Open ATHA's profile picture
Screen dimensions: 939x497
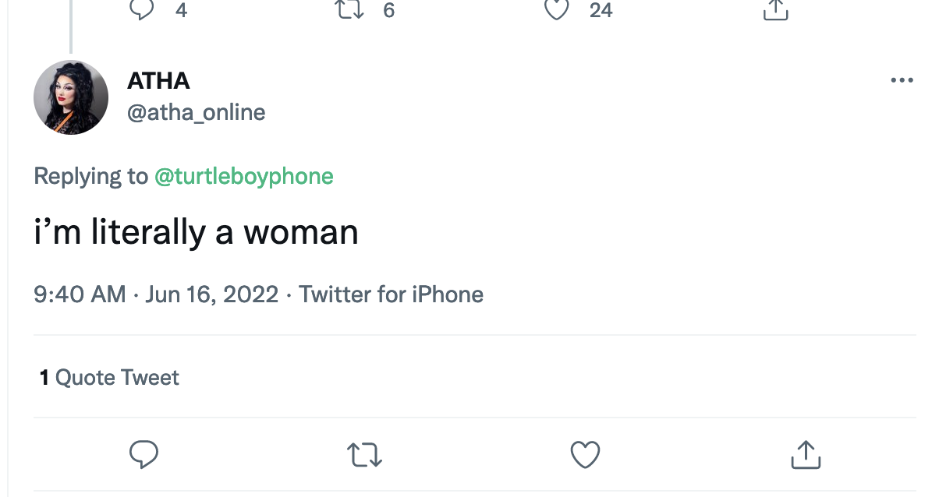71,97
